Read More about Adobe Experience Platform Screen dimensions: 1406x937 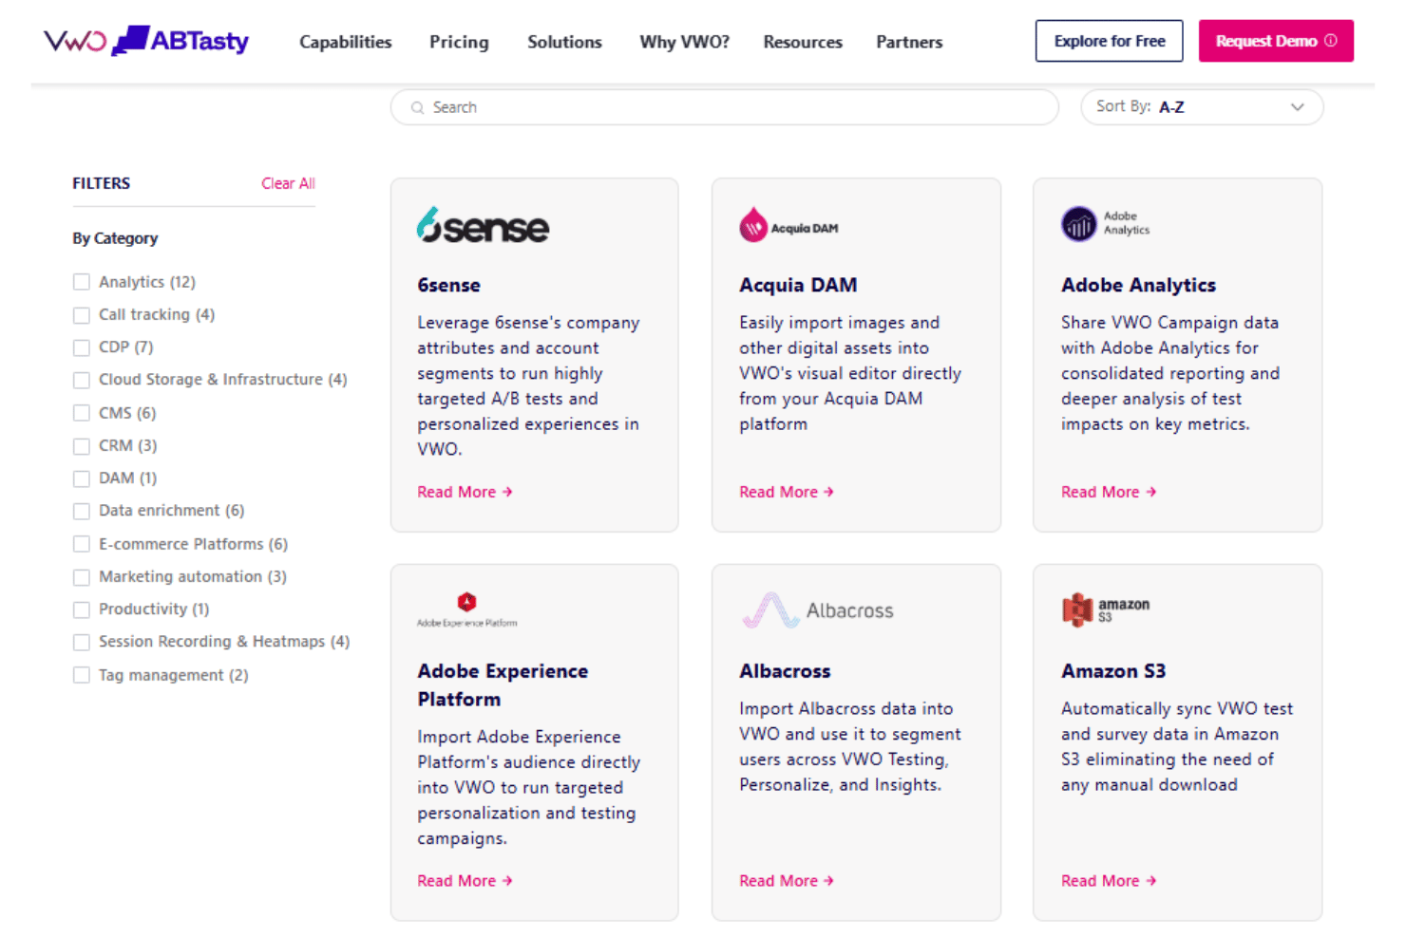point(465,881)
